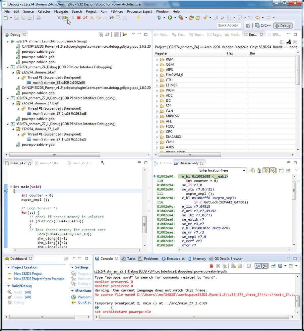Toggle Skip All Breakpoints

click(x=59, y=18)
